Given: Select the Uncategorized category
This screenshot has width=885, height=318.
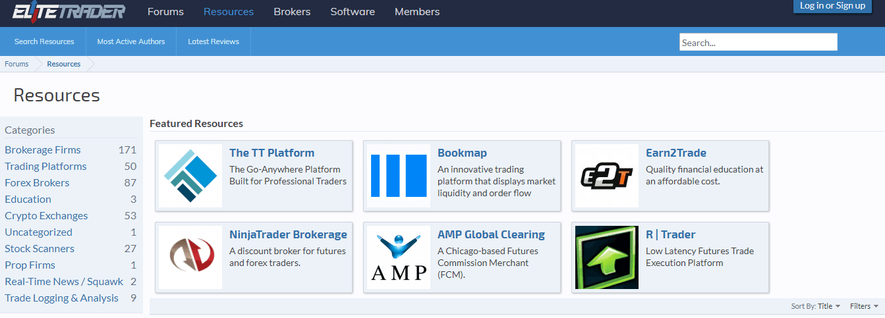Looking at the screenshot, I should pos(38,232).
